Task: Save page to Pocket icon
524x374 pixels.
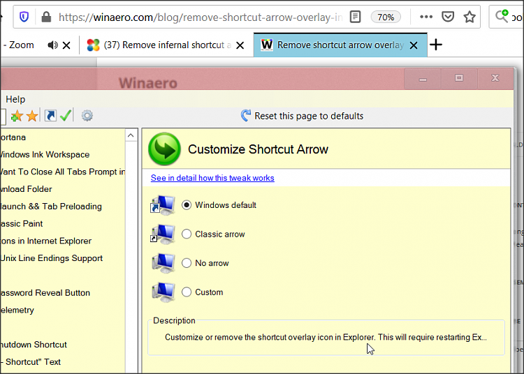Action: click(x=448, y=17)
